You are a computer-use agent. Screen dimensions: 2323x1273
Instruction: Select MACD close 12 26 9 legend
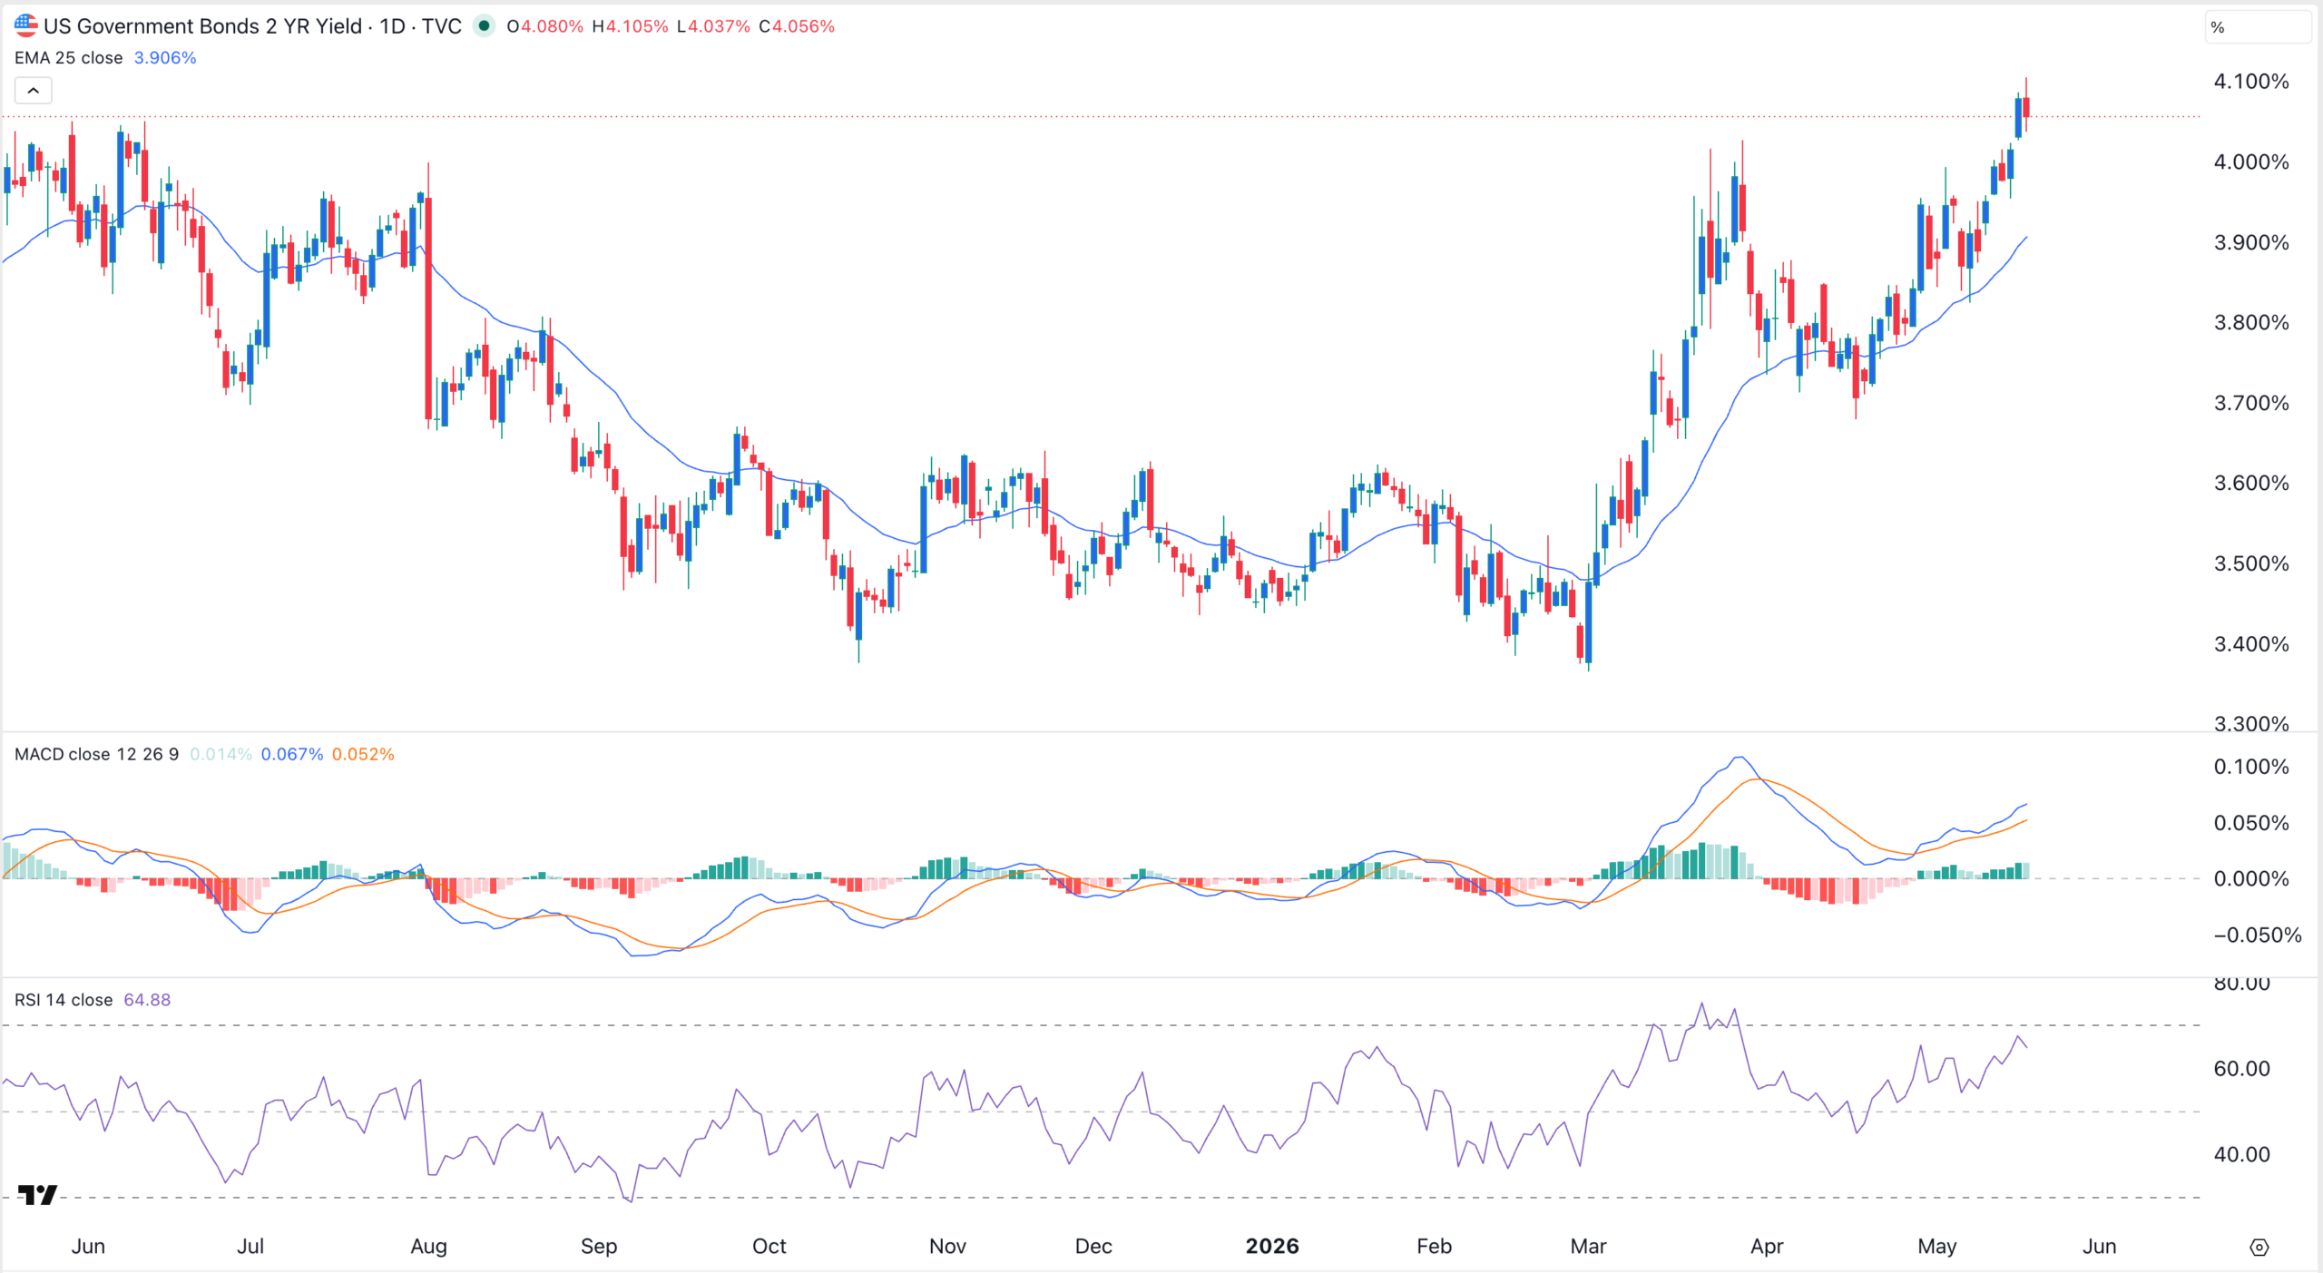(96, 754)
